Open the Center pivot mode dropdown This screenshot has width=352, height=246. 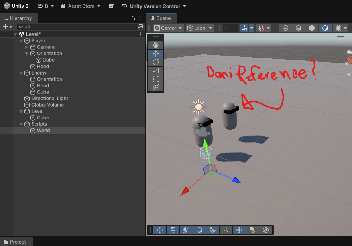click(168, 28)
